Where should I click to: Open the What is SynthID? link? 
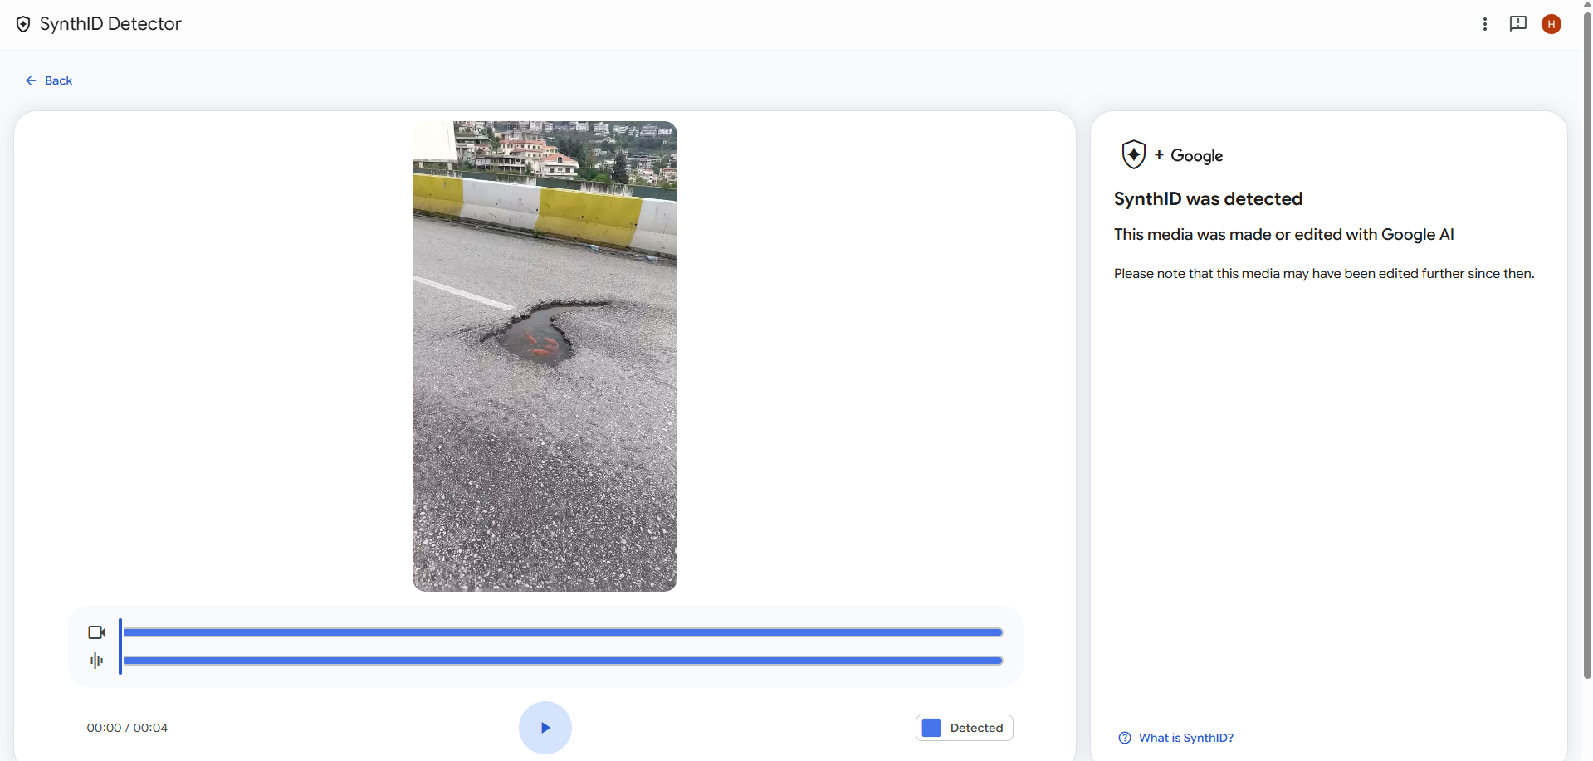tap(1186, 738)
